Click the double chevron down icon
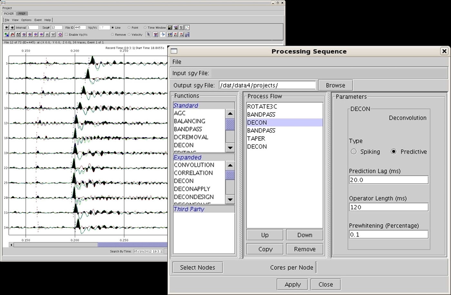 point(53,35)
